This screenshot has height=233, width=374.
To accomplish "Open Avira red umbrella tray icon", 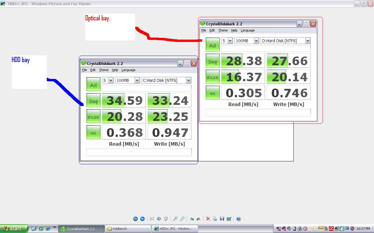I will point(331,229).
